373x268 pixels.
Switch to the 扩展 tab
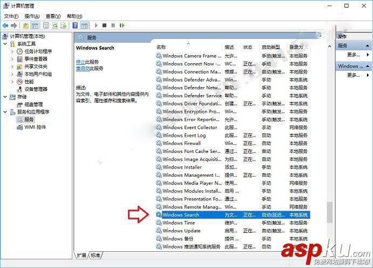coord(82,256)
